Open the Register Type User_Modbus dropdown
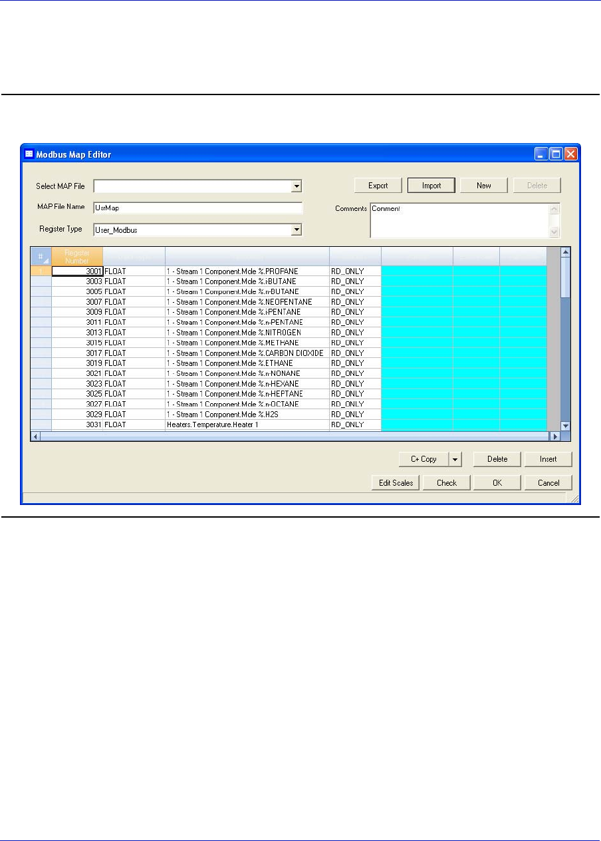This screenshot has height=841, width=601. [297, 230]
